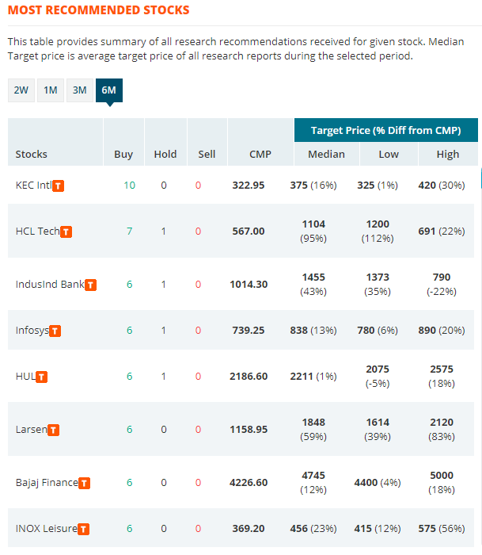Click the CMP column header

(x=260, y=155)
